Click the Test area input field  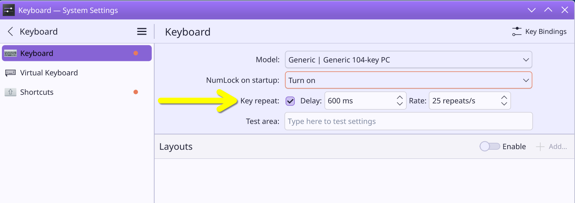click(409, 121)
